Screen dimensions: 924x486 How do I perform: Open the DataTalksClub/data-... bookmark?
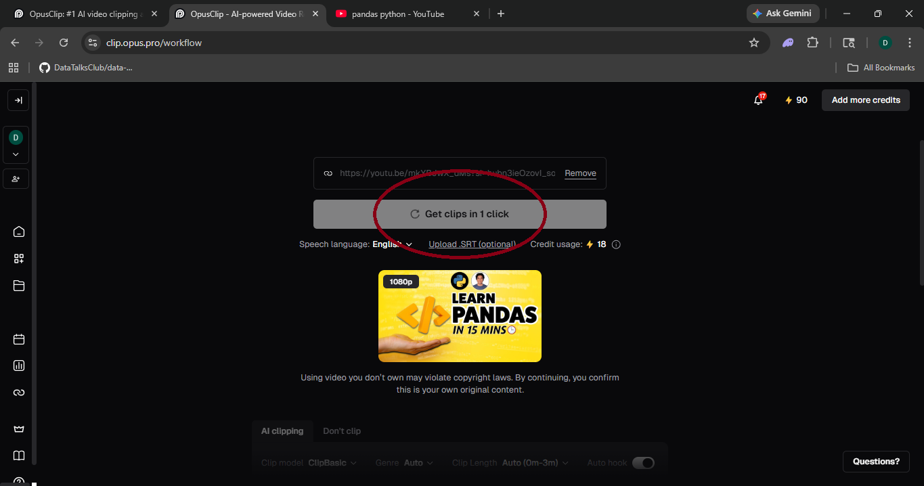click(x=86, y=68)
